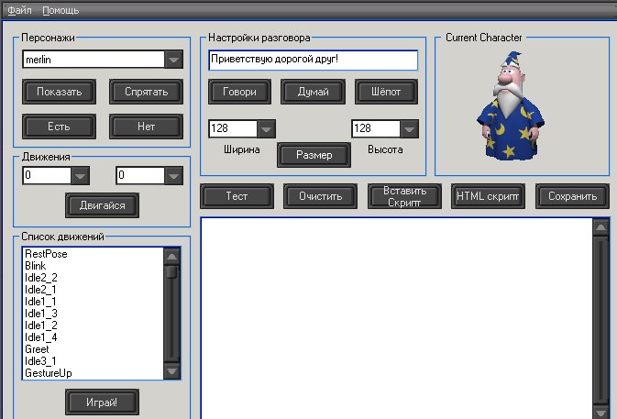Open the Файл menu

19,10
